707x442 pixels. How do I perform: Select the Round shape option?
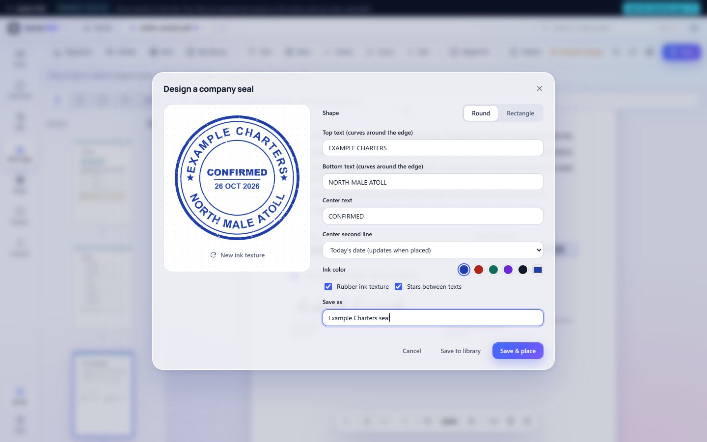[x=481, y=113]
